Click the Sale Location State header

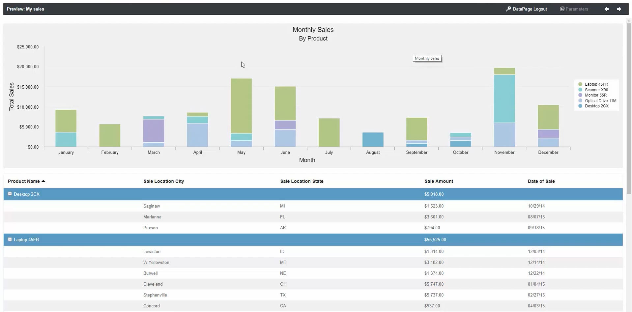[x=302, y=181]
